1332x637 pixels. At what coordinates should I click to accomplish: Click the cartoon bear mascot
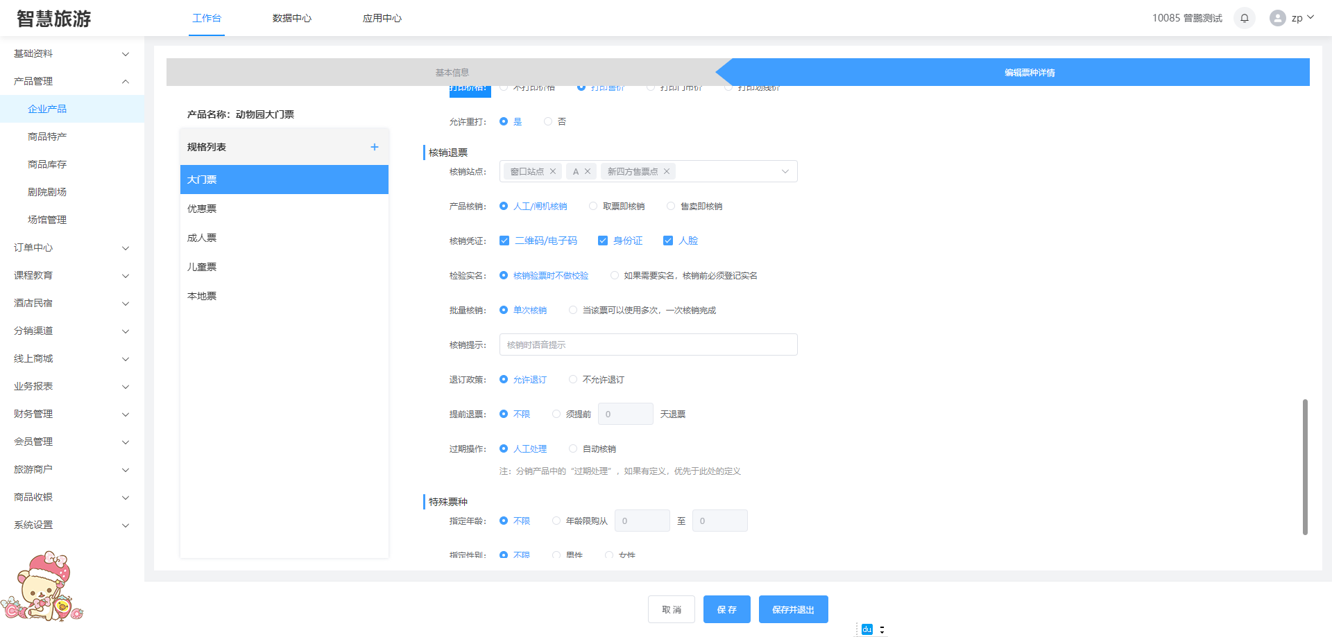coord(43,586)
